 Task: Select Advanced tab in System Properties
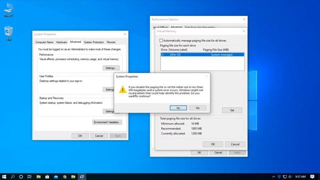(75, 42)
